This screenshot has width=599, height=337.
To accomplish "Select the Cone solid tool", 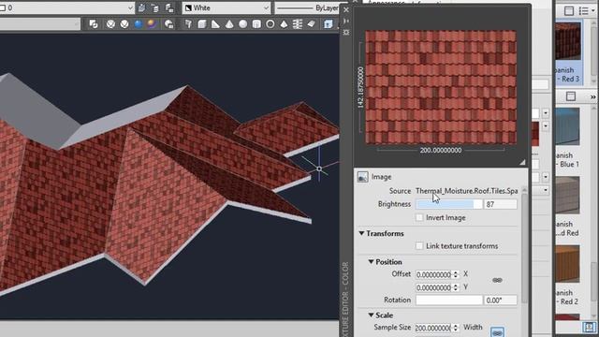I will (x=229, y=24).
